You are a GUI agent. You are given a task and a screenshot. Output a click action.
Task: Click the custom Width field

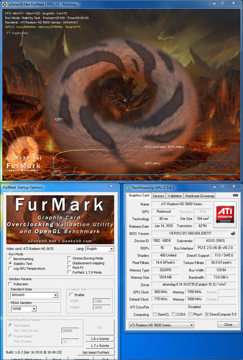point(102,301)
